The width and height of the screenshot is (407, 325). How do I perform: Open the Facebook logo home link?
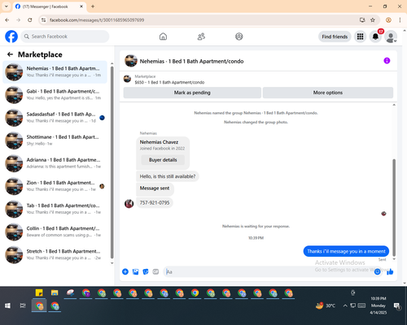(x=11, y=37)
